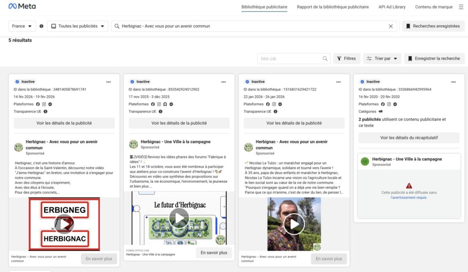The image size is (468, 272).
Task: Click the Mot-clé keyword input field
Action: (290, 59)
